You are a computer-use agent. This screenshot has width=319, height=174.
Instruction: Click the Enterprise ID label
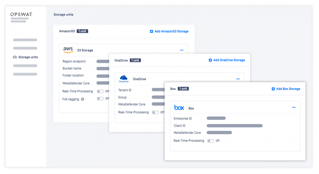(x=183, y=119)
